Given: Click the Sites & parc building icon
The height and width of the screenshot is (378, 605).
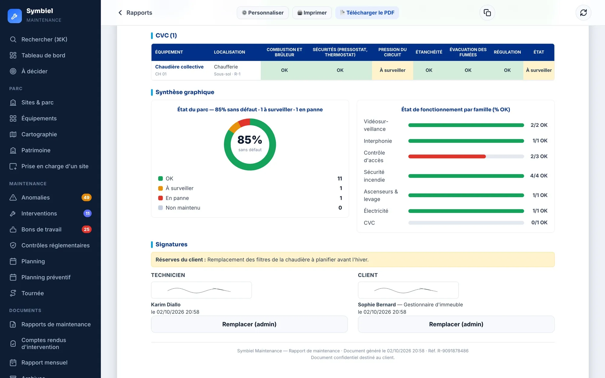Looking at the screenshot, I should tap(13, 103).
